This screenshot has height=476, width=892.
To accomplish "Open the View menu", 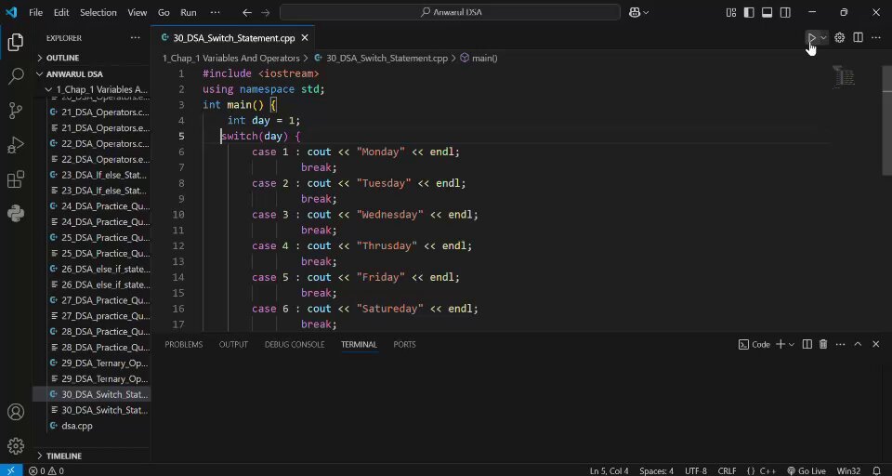I will click(138, 12).
